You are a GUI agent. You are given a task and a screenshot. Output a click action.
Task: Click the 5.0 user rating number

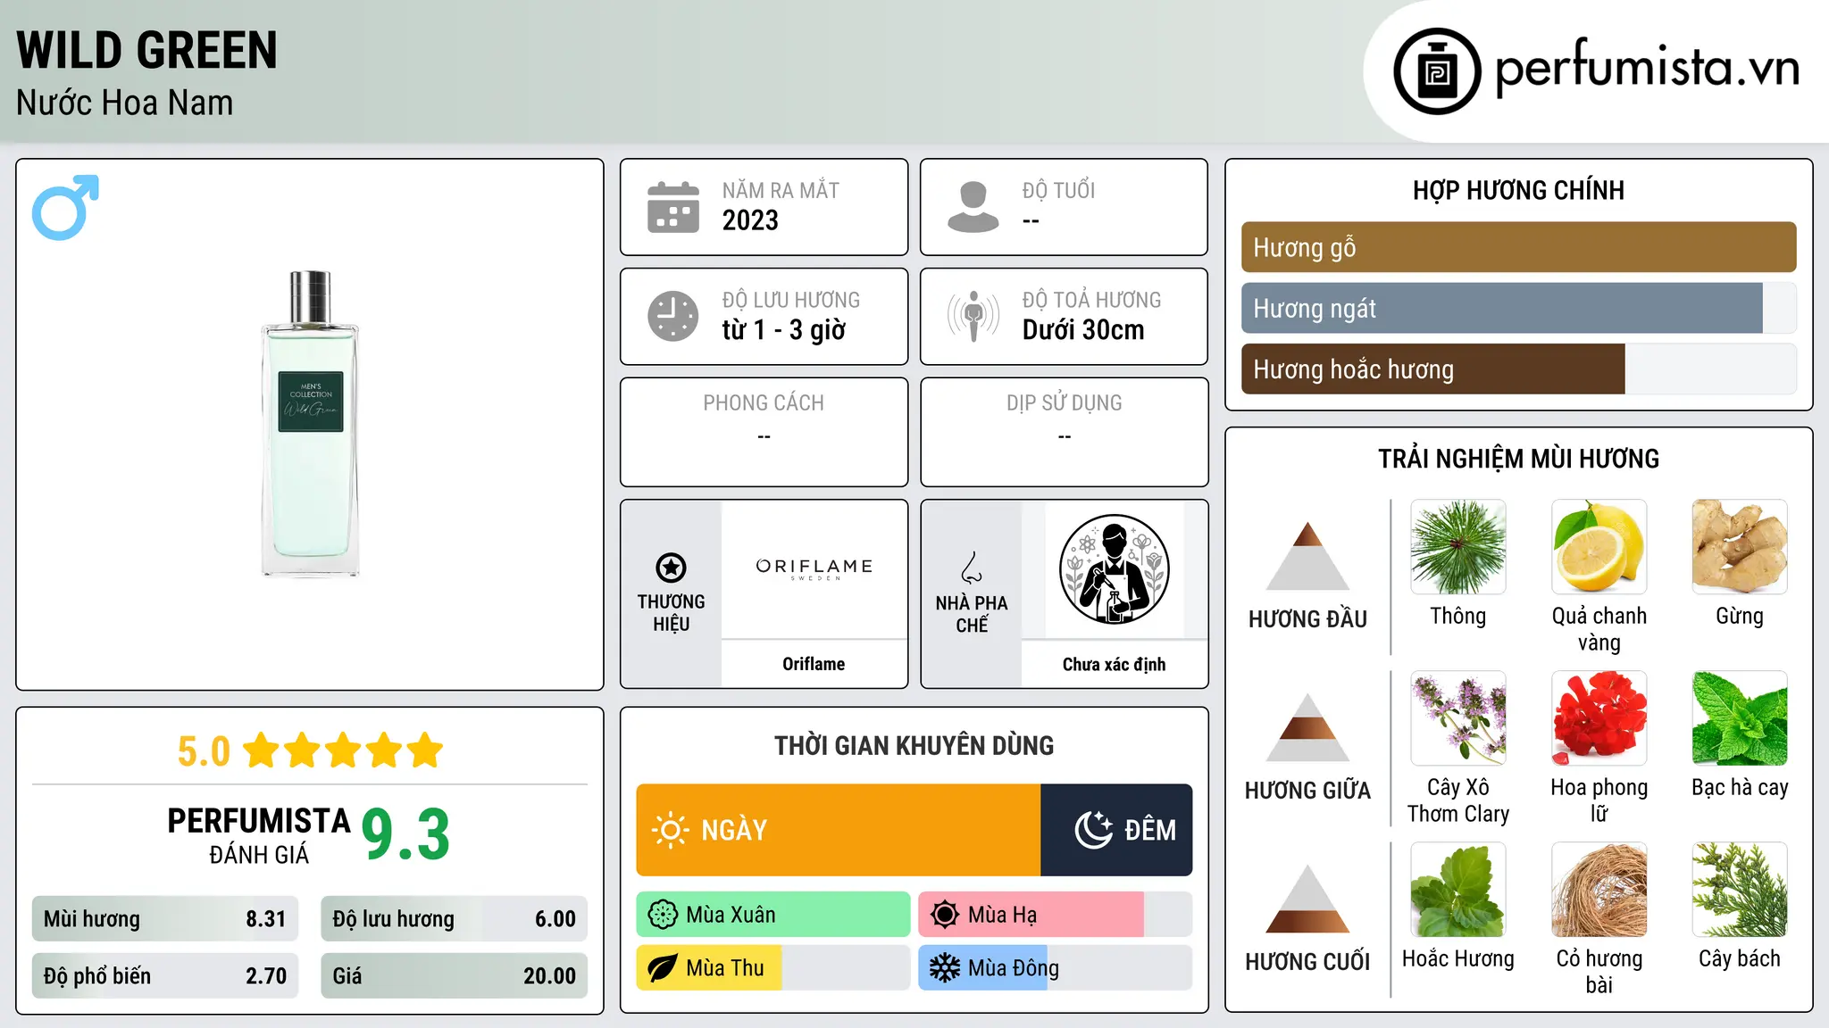tap(204, 751)
